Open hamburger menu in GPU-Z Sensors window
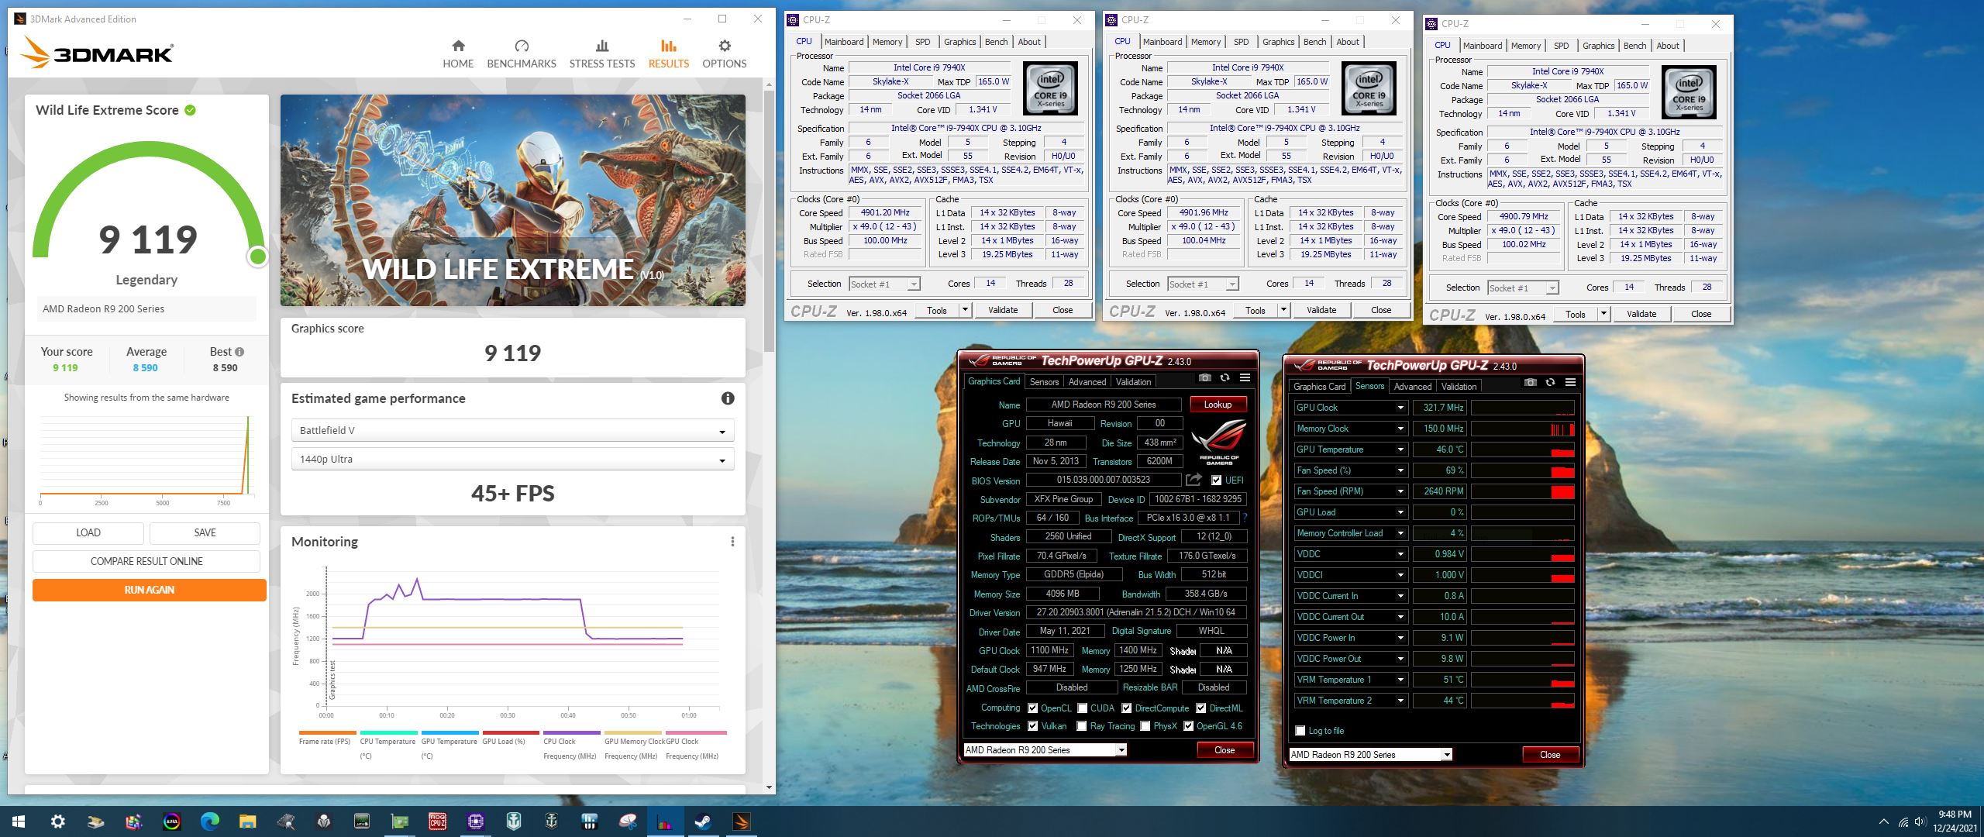 click(1570, 383)
